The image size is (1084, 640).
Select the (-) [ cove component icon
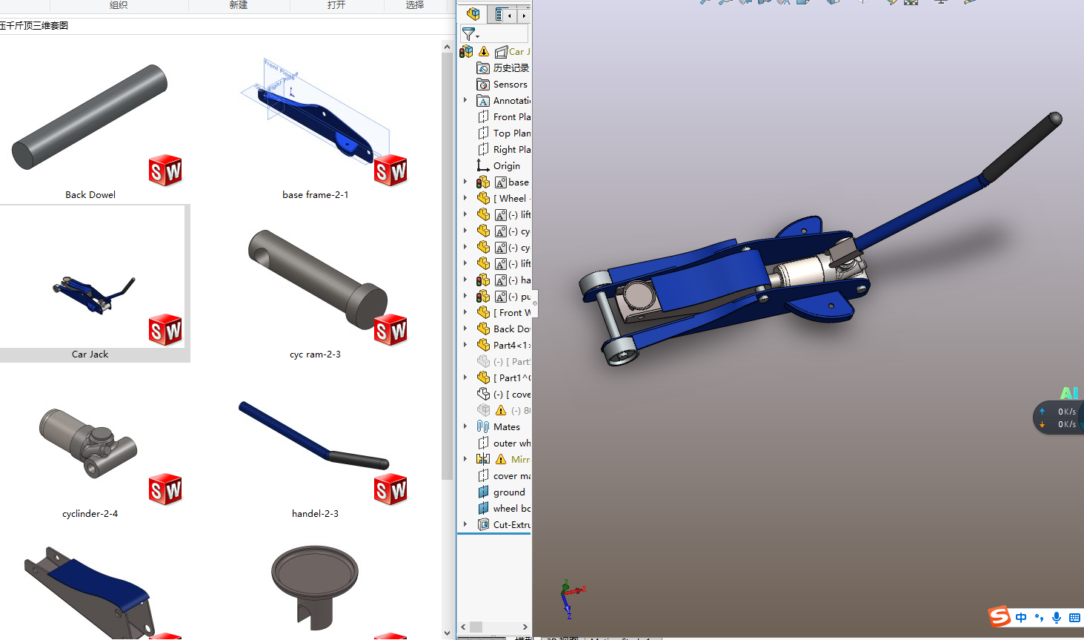(x=483, y=395)
